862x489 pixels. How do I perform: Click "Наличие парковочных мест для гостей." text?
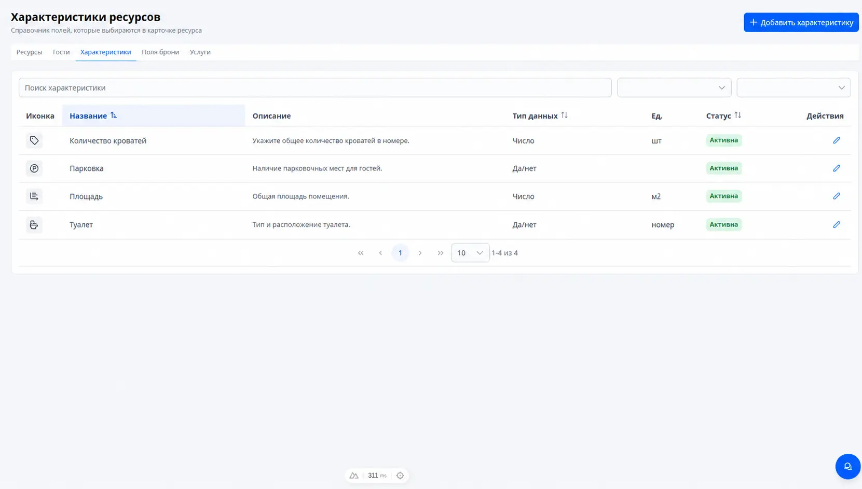[317, 168]
